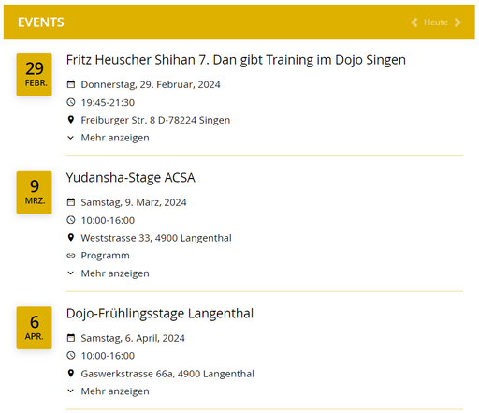Click the 9 MRZ. date badge
Image resolution: width=479 pixels, height=413 pixels.
(35, 193)
